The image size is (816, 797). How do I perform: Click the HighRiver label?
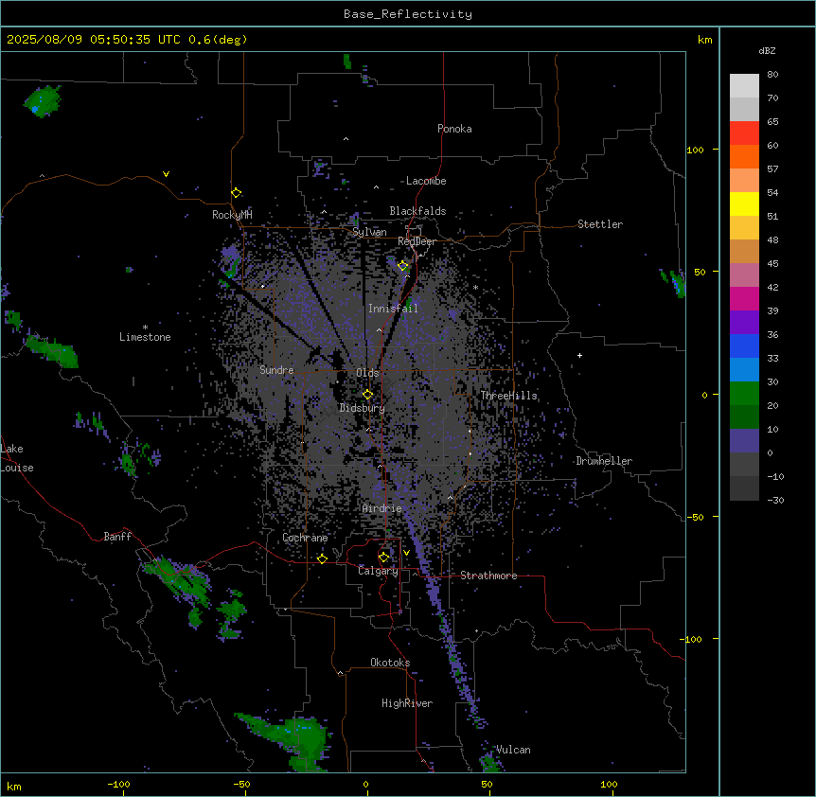407,703
